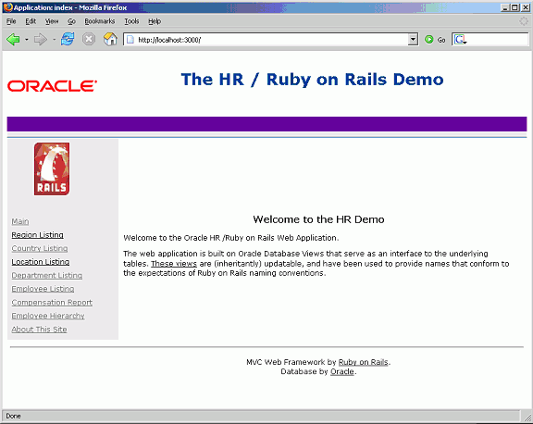This screenshot has width=533, height=424.
Task: Close the Firefox window
Action: (x=526, y=7)
